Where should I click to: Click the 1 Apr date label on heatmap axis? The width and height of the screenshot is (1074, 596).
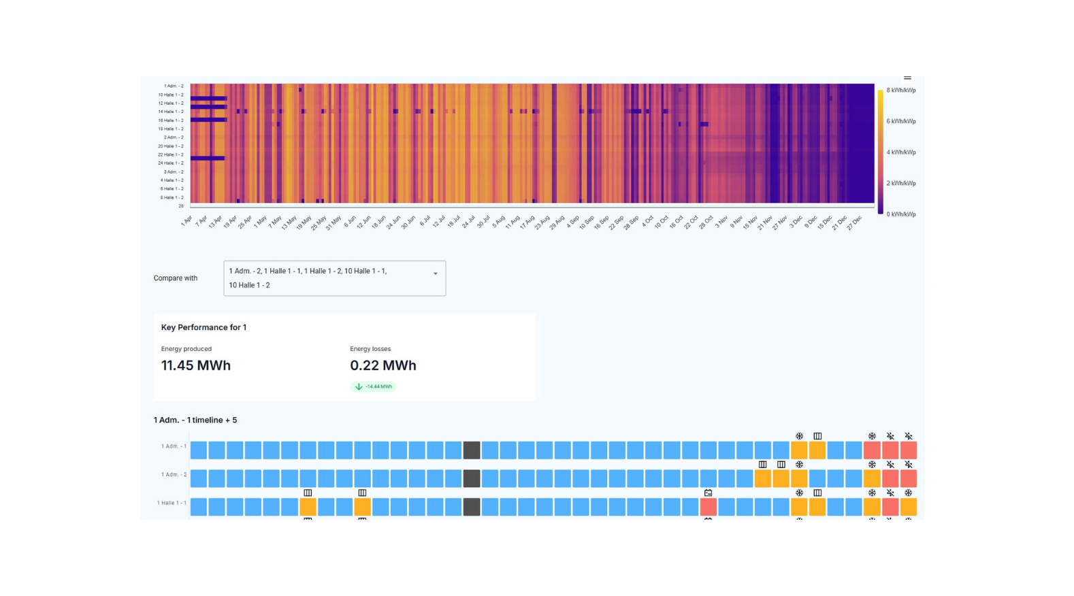[x=186, y=222]
